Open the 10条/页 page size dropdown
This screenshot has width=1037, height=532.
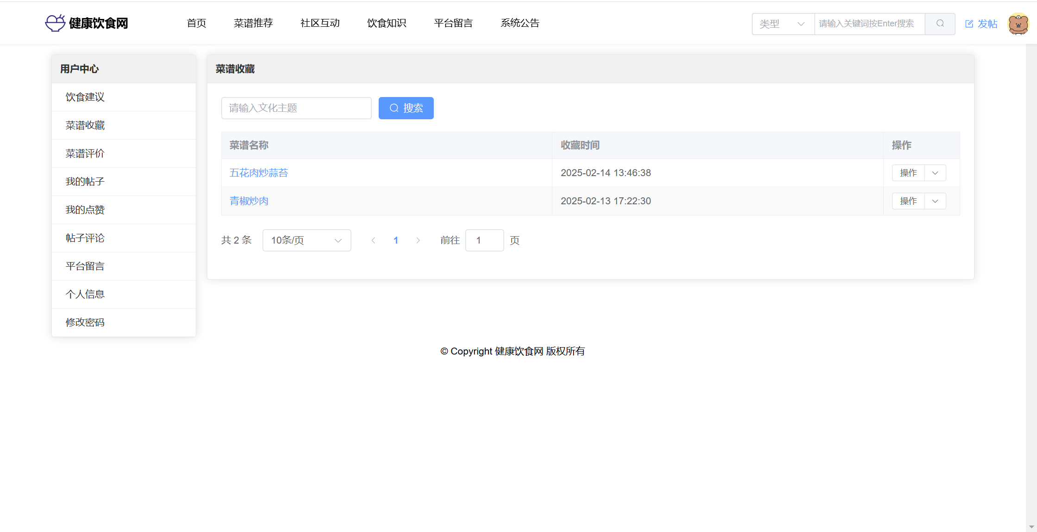[x=306, y=240]
